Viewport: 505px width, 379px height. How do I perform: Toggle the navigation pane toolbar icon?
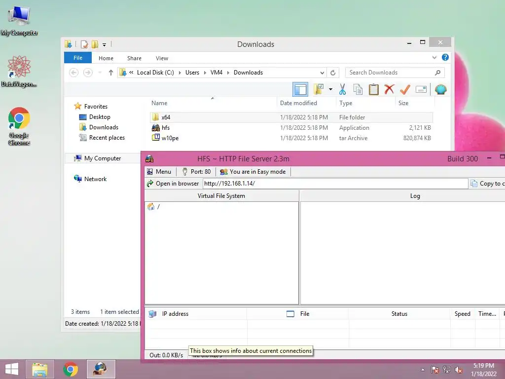[300, 90]
